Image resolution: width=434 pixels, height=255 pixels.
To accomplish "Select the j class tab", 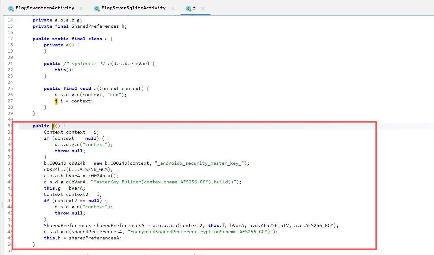I will coord(194,8).
